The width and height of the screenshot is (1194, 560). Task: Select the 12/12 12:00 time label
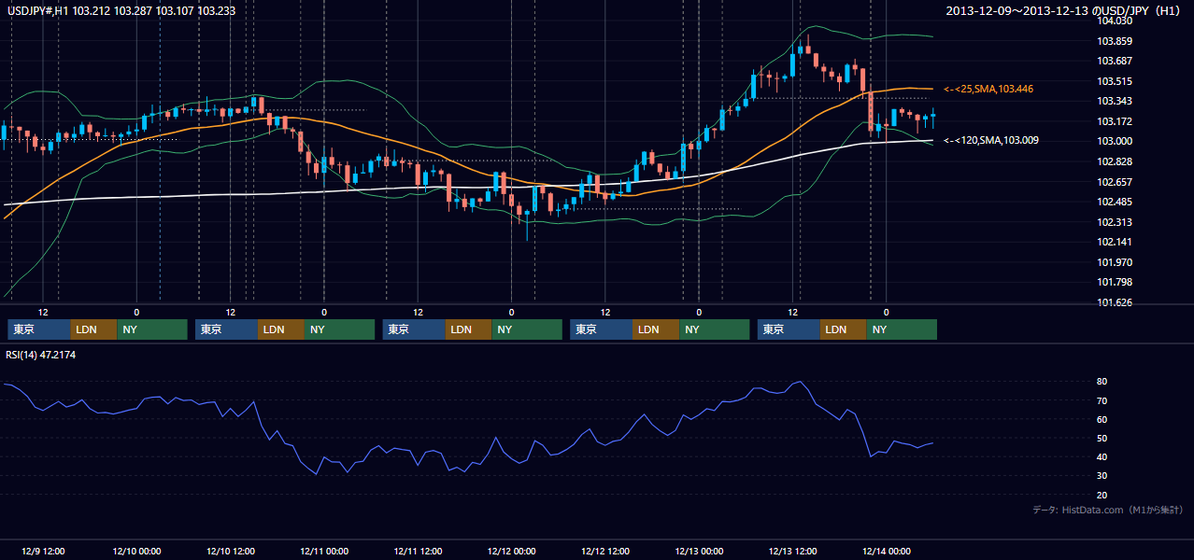tap(605, 551)
